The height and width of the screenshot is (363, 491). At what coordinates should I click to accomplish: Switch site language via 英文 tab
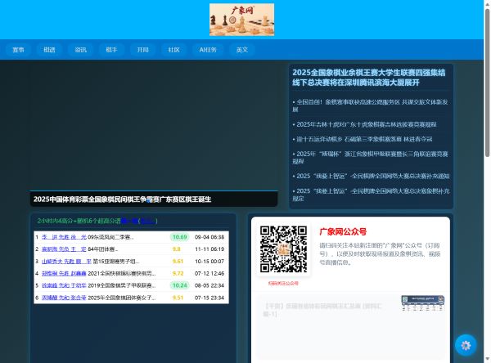(x=242, y=50)
